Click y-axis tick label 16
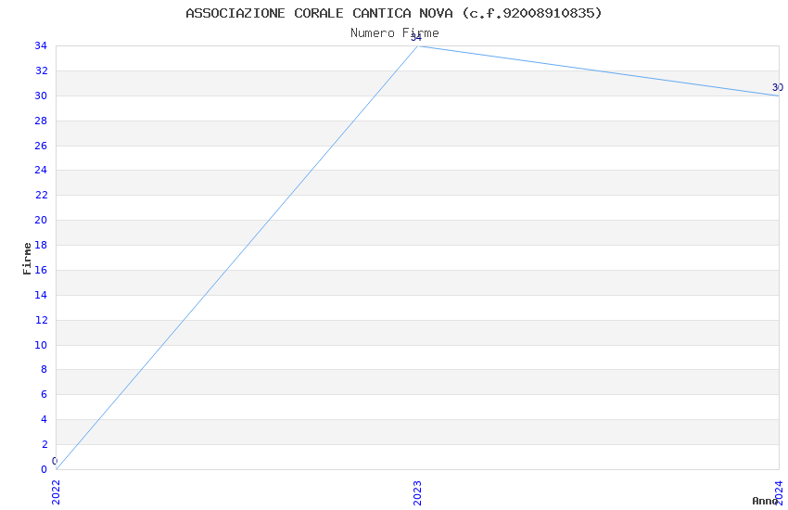The height and width of the screenshot is (510, 788). coord(41,271)
